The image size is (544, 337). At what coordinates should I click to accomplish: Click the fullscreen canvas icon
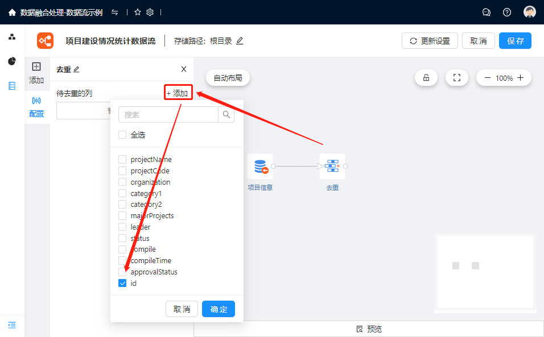click(456, 78)
